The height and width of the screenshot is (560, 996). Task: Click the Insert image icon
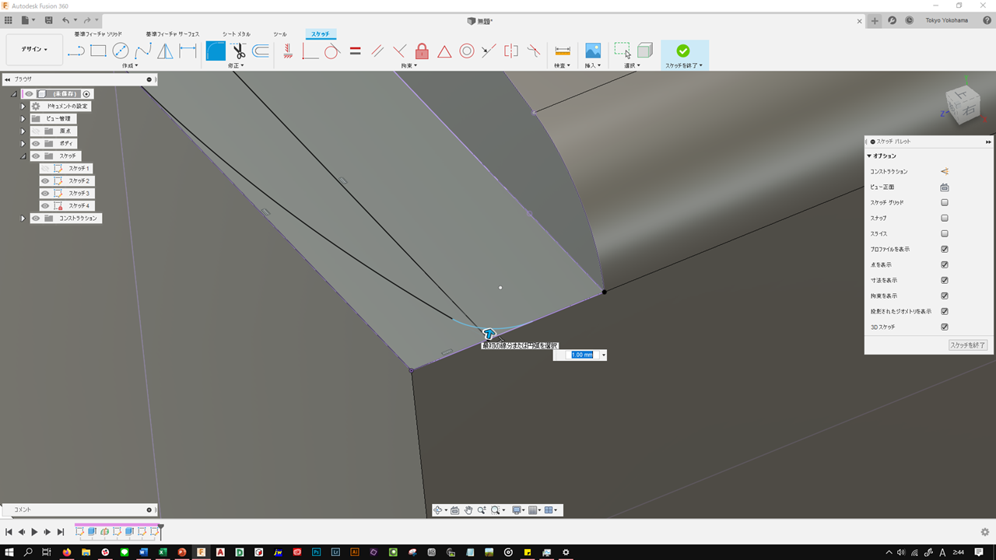tap(593, 51)
